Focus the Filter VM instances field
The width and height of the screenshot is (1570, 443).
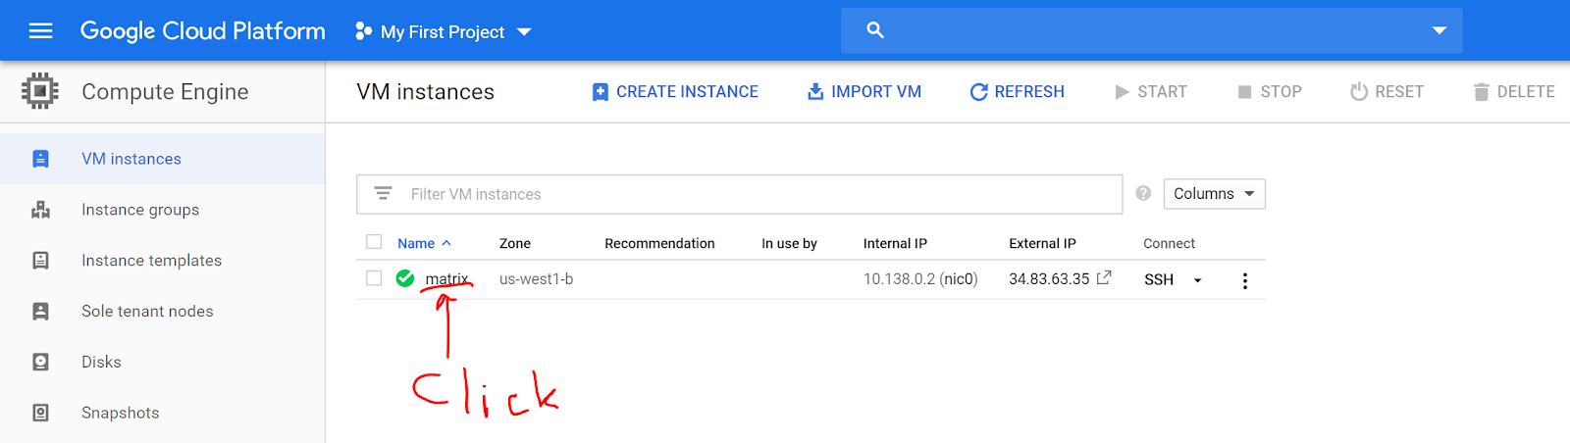(x=739, y=194)
